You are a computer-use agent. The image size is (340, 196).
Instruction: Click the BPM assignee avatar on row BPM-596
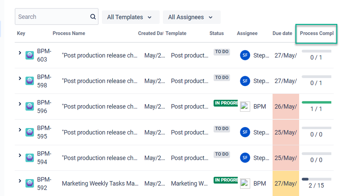click(x=245, y=107)
